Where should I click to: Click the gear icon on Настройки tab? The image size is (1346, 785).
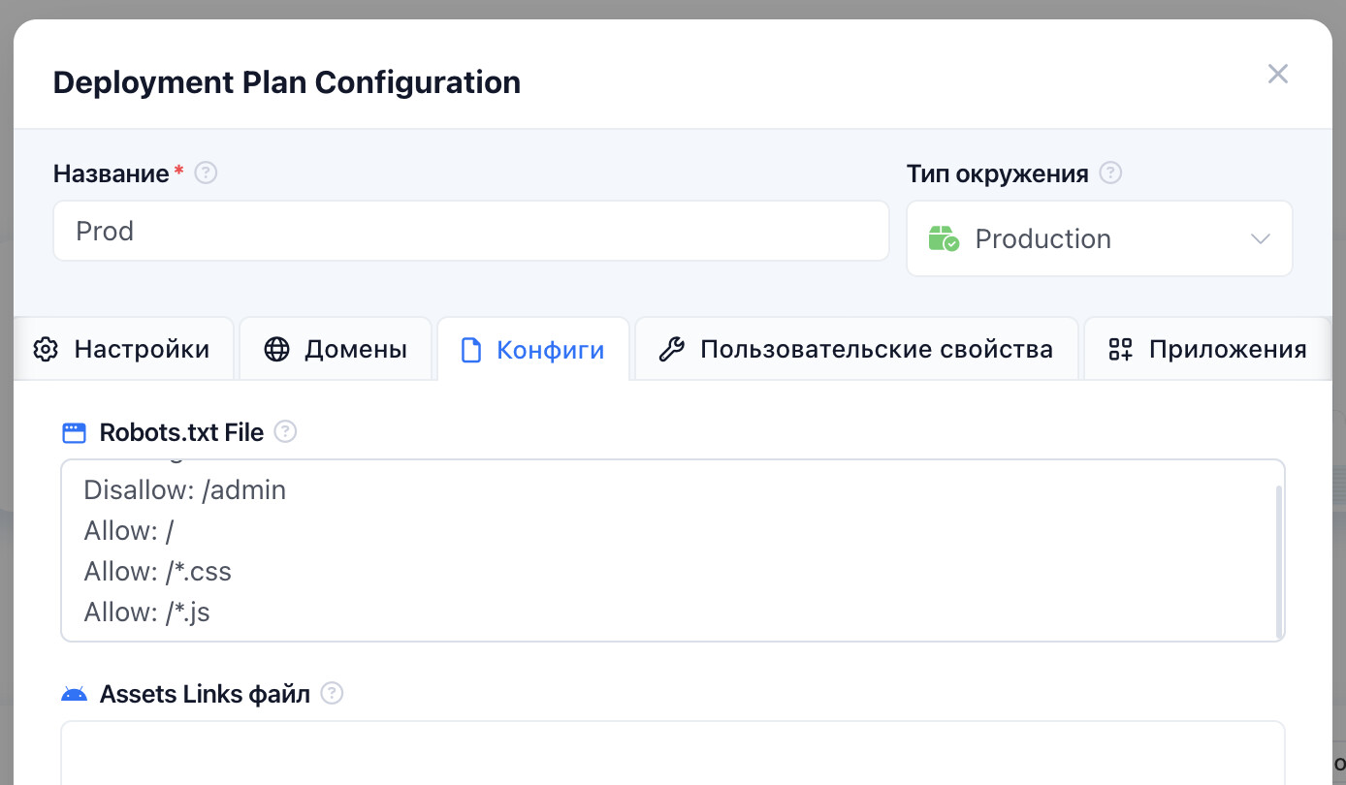(x=46, y=349)
